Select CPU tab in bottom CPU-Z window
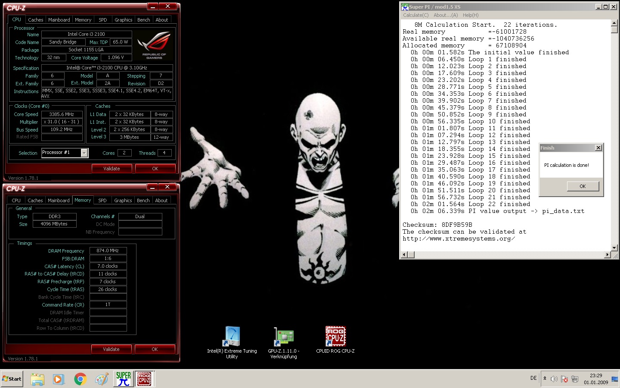The height and width of the screenshot is (388, 620). (16, 200)
